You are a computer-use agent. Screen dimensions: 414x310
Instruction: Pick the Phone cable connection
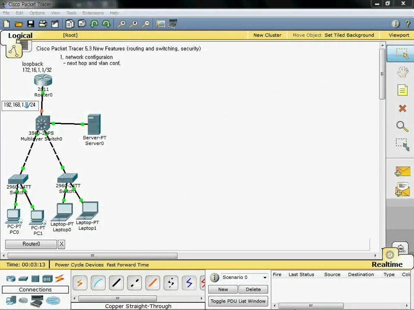tap(171, 283)
